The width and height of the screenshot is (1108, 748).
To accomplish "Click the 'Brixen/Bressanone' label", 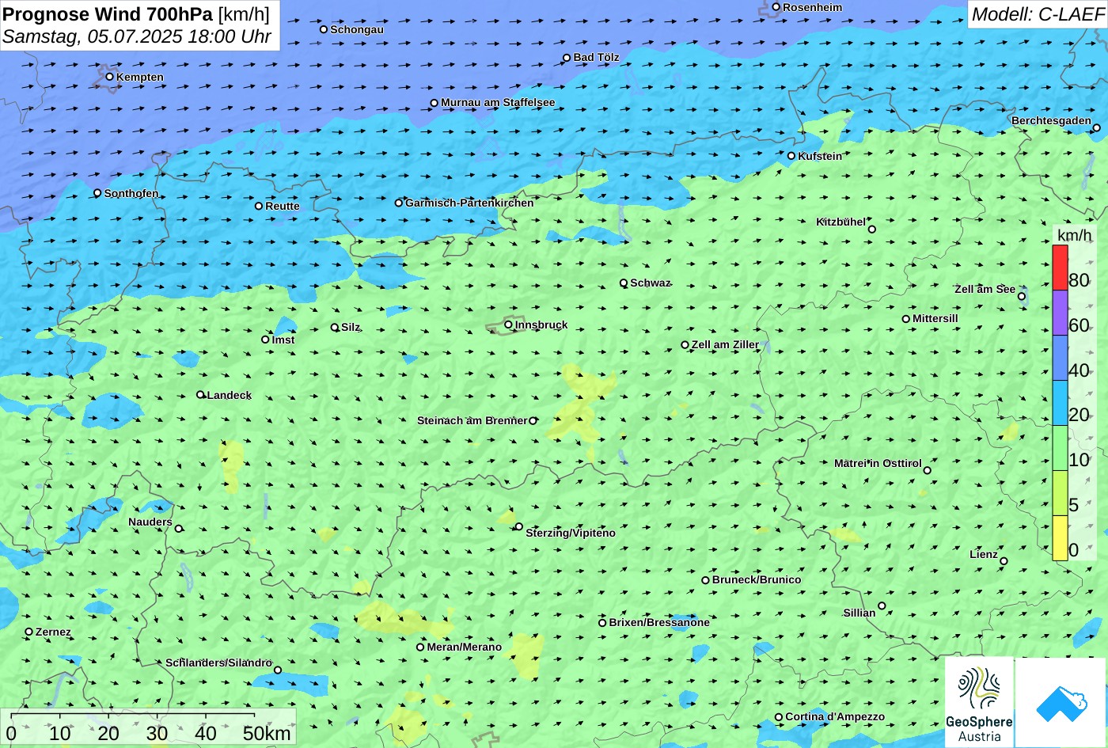I will (659, 622).
